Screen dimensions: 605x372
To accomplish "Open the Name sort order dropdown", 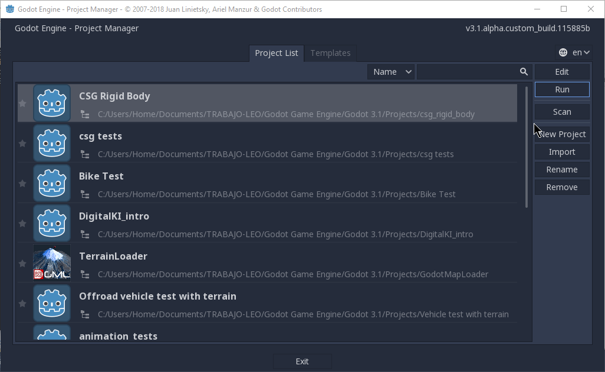I will pyautogui.click(x=391, y=72).
